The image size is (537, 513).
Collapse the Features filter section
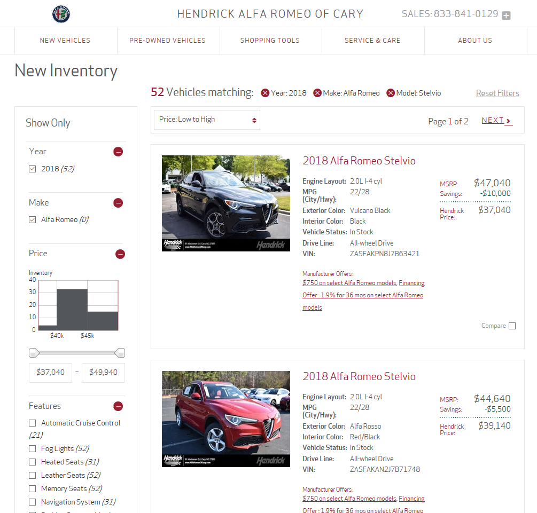118,406
